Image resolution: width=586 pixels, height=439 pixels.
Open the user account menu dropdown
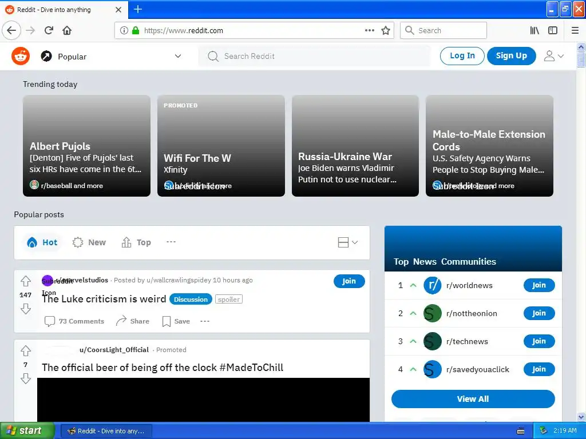[x=553, y=56]
